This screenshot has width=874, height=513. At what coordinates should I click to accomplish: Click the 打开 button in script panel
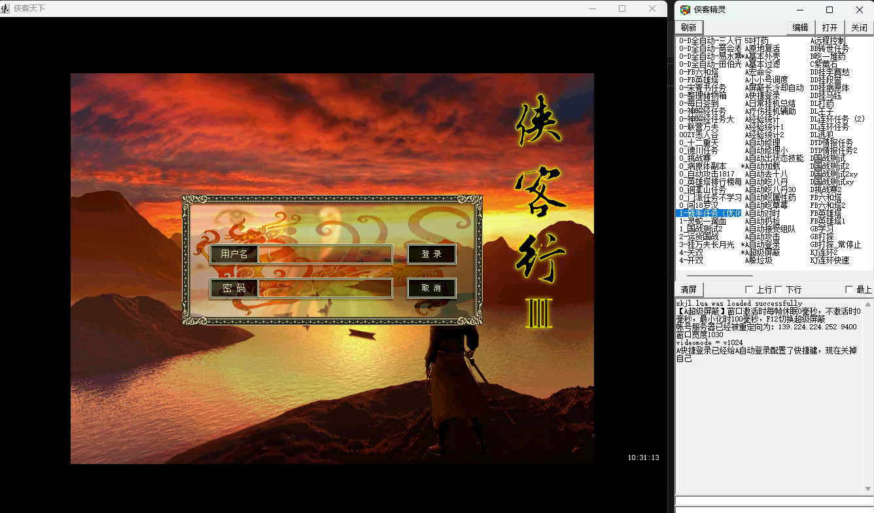tap(830, 27)
